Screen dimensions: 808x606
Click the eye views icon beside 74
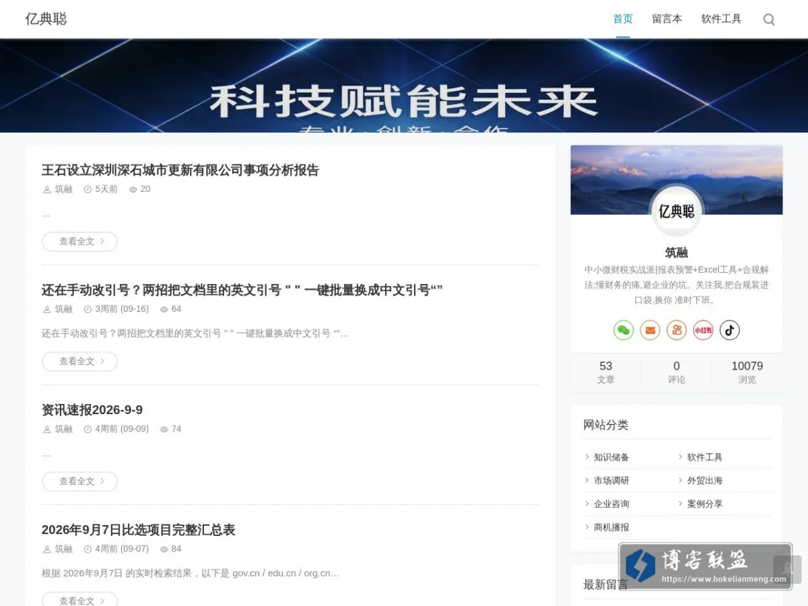[x=164, y=430]
